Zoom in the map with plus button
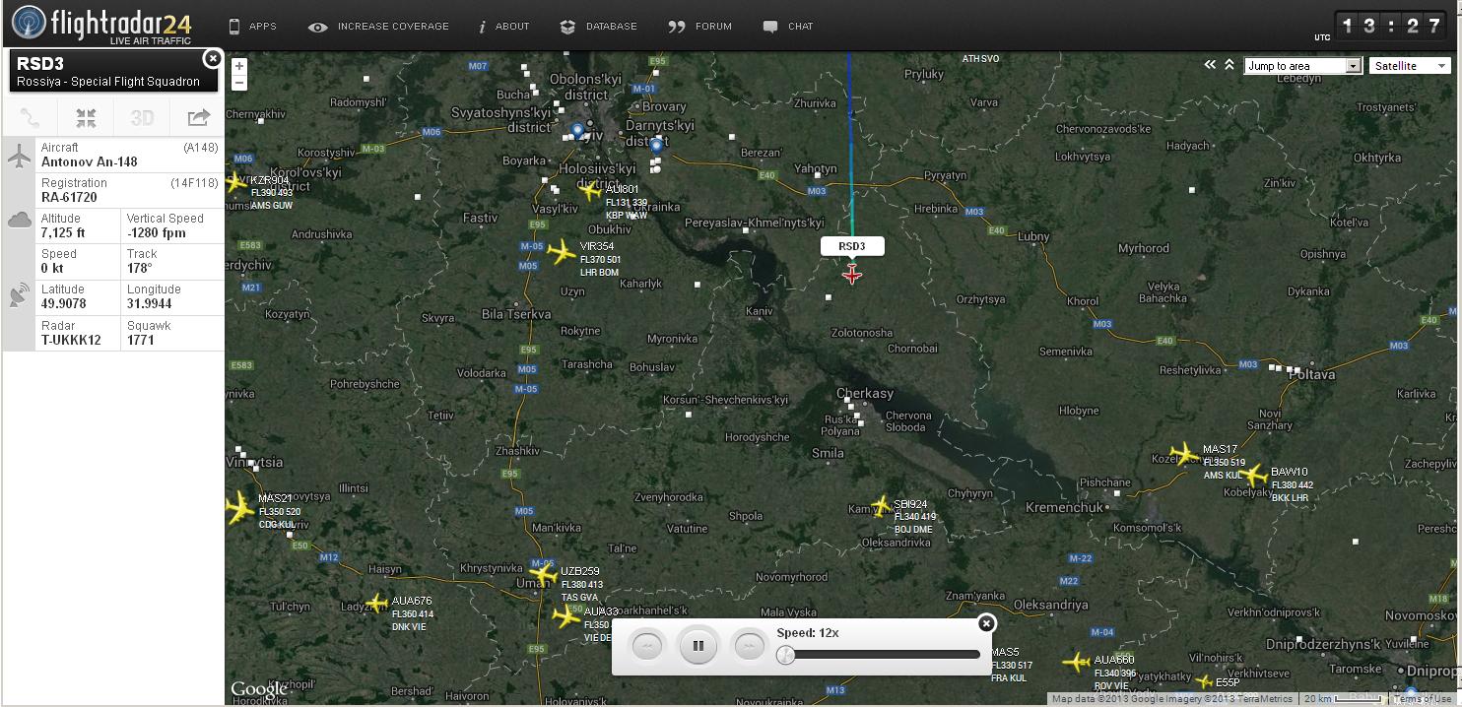Image resolution: width=1462 pixels, height=707 pixels. tap(239, 66)
